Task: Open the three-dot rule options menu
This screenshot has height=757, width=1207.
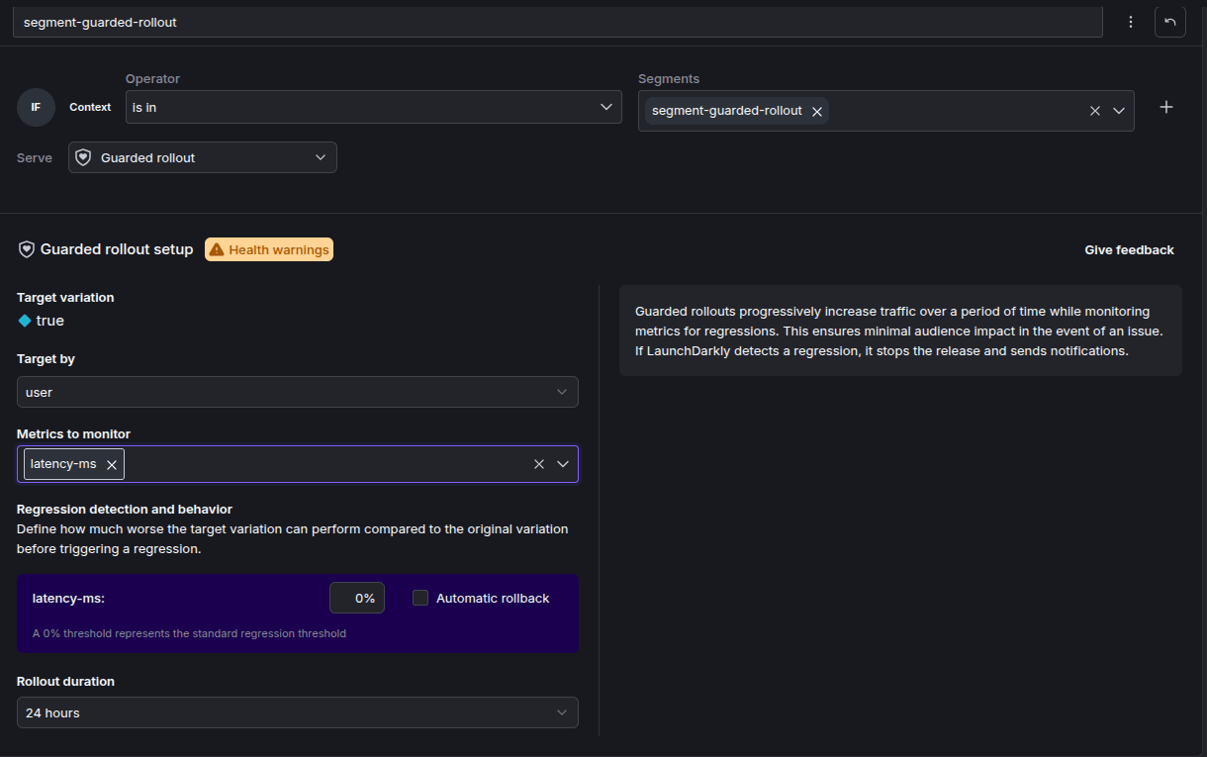Action: [x=1131, y=22]
